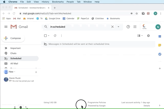Click the red-arrow extension icon

tap(148, 14)
